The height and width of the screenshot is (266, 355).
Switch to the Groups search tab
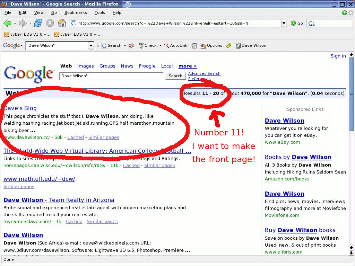pos(107,66)
